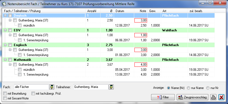Check the Englisch subject checkbox
The width and height of the screenshot is (228, 104).
[10, 45]
